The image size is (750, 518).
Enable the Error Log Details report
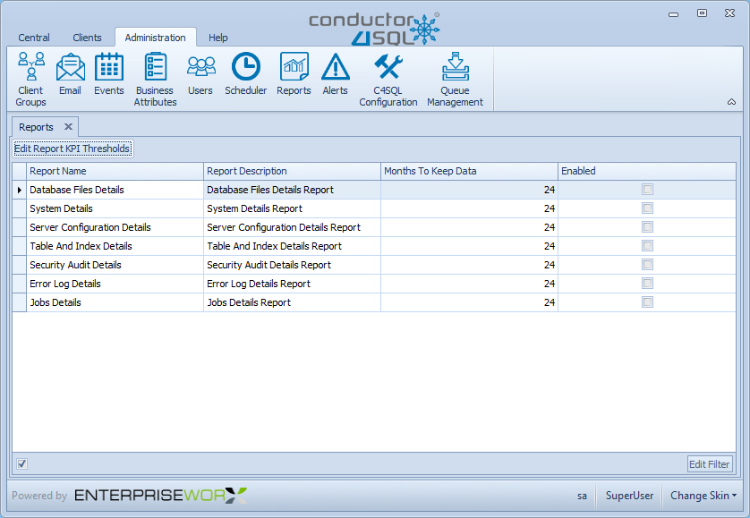[x=647, y=283]
